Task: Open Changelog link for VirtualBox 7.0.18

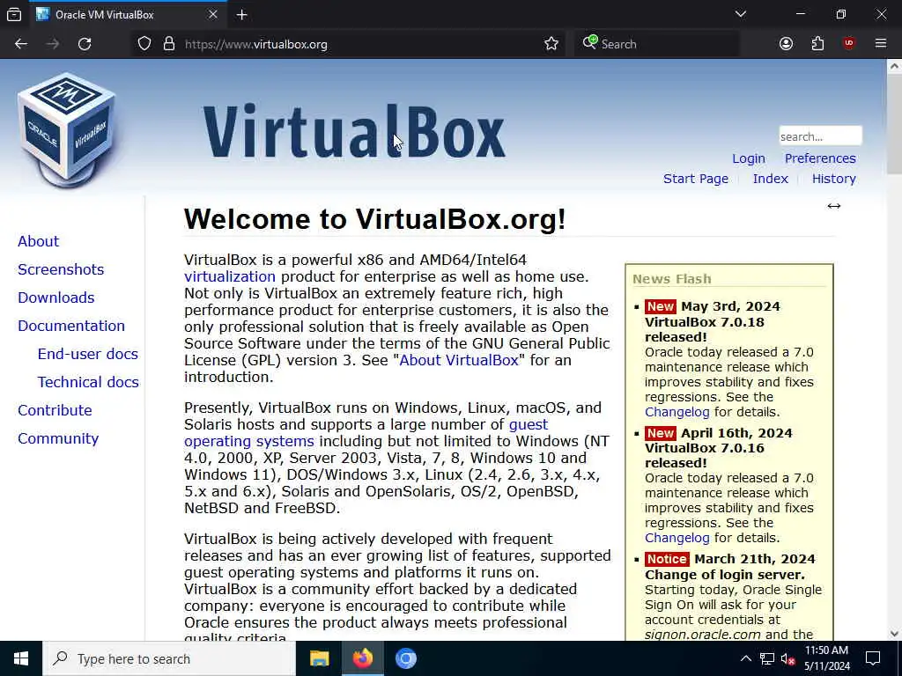Action: 677,412
